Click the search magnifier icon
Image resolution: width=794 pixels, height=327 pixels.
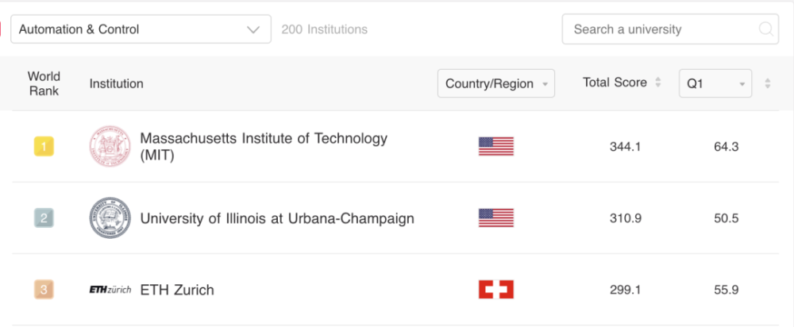(x=766, y=29)
